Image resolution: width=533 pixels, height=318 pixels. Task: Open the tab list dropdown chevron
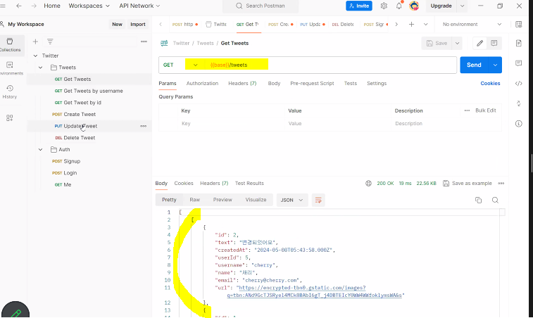(425, 24)
